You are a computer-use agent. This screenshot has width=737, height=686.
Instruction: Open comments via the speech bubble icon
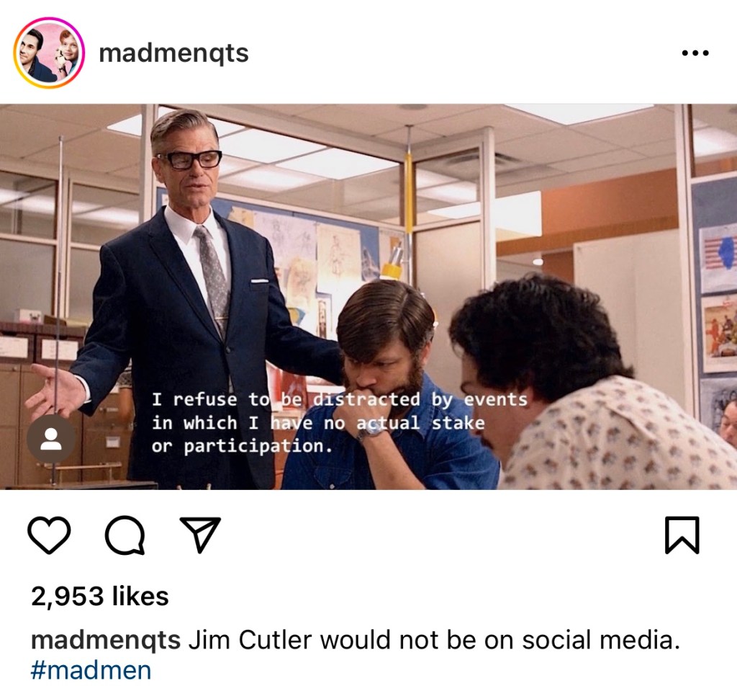click(125, 535)
